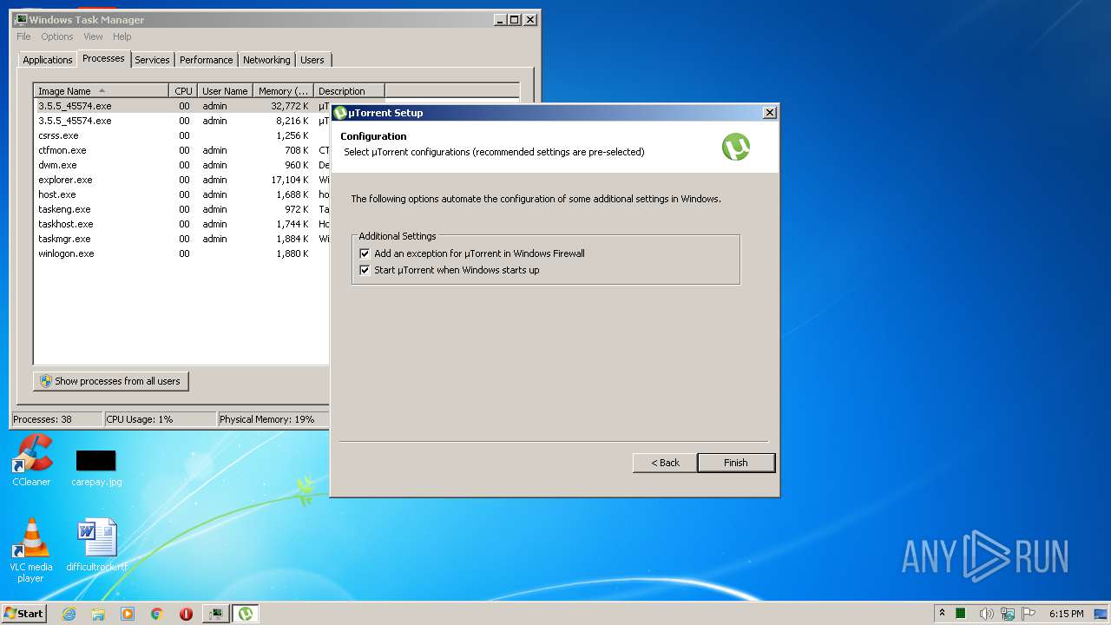The height and width of the screenshot is (625, 1111).
Task: Open Google Chrome from the taskbar
Action: [157, 614]
